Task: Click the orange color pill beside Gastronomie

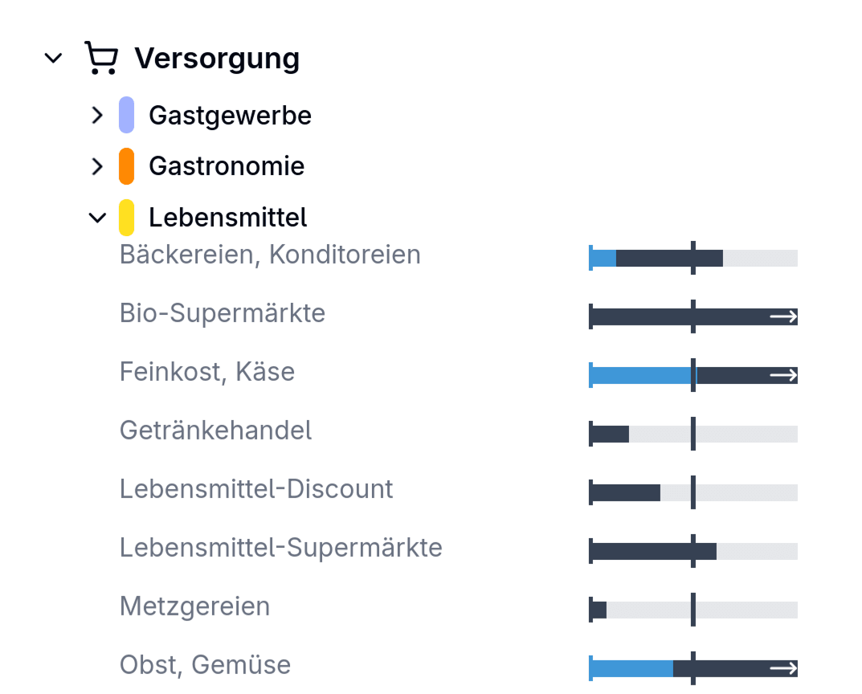Action: point(127,165)
